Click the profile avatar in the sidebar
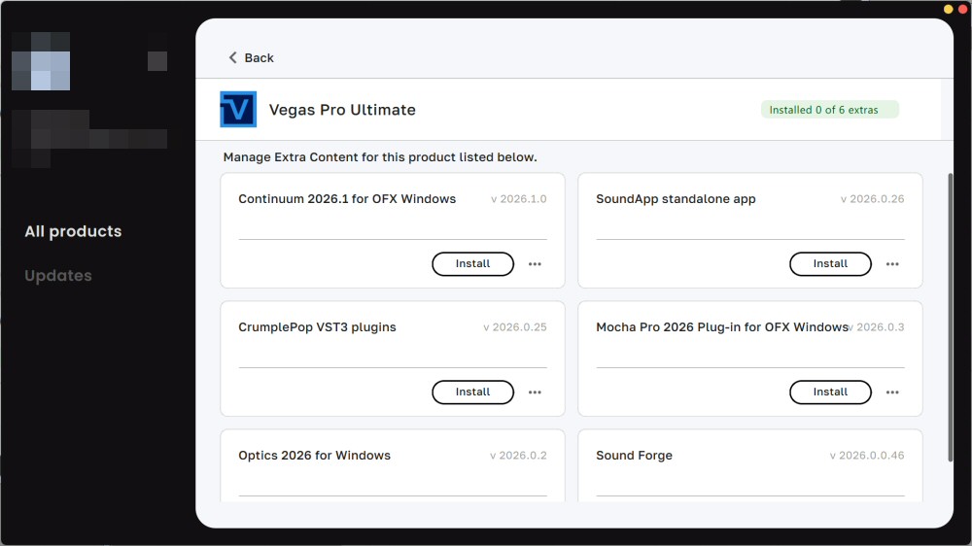The width and height of the screenshot is (972, 546). (41, 61)
